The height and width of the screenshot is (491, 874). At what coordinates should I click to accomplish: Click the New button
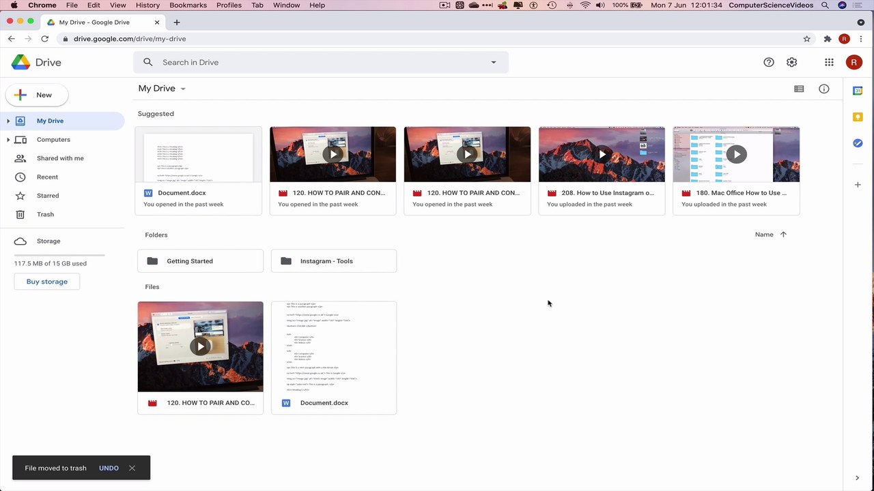37,95
